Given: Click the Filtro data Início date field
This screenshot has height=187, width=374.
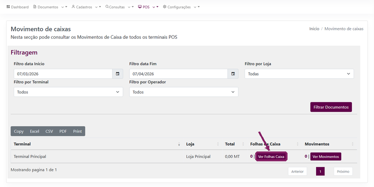Looking at the screenshot, I should coord(63,74).
